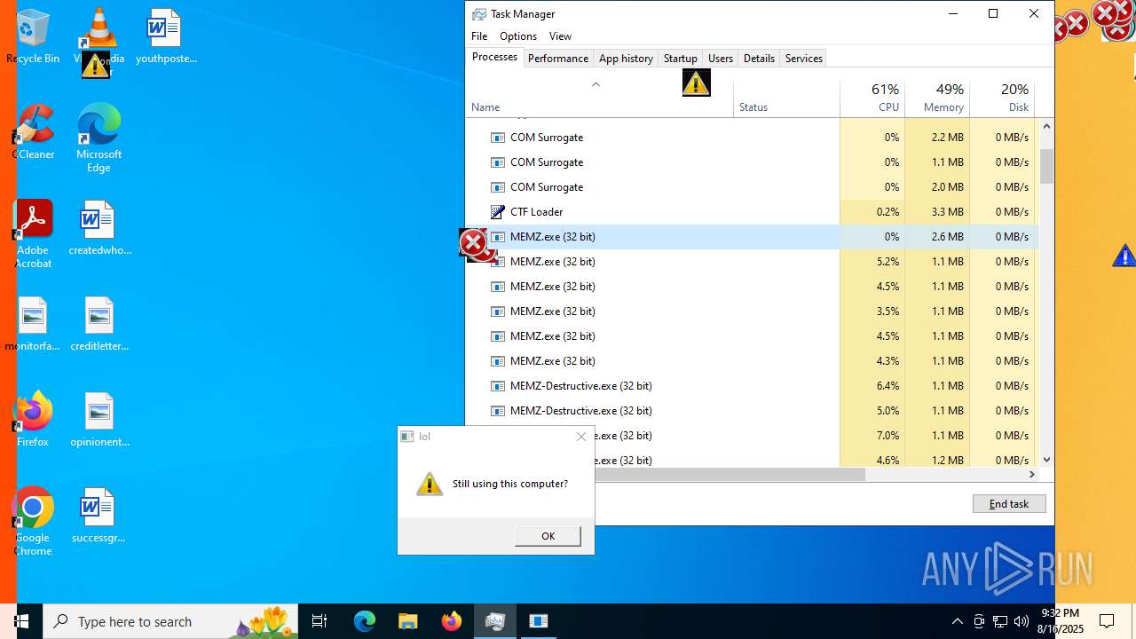The height and width of the screenshot is (639, 1136).
Task: Switch to the Users tab
Action: [x=721, y=59]
